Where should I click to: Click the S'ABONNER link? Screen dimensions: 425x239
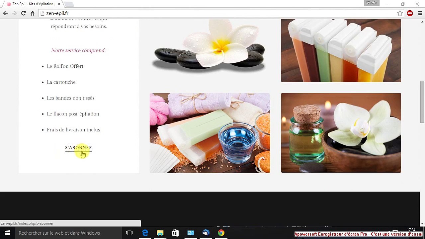[78, 148]
